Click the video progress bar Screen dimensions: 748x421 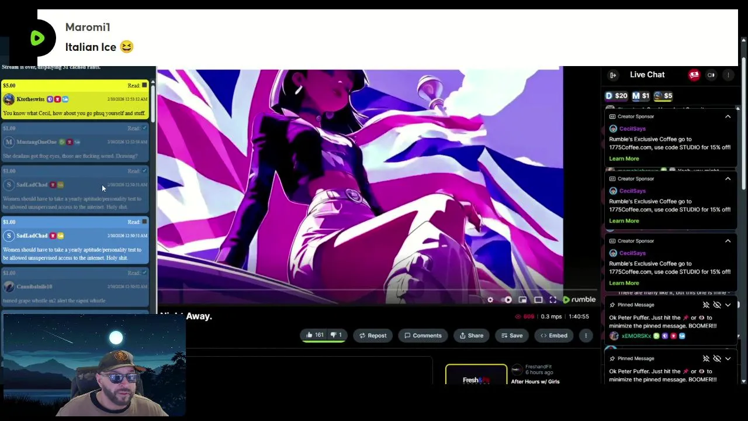point(377,289)
